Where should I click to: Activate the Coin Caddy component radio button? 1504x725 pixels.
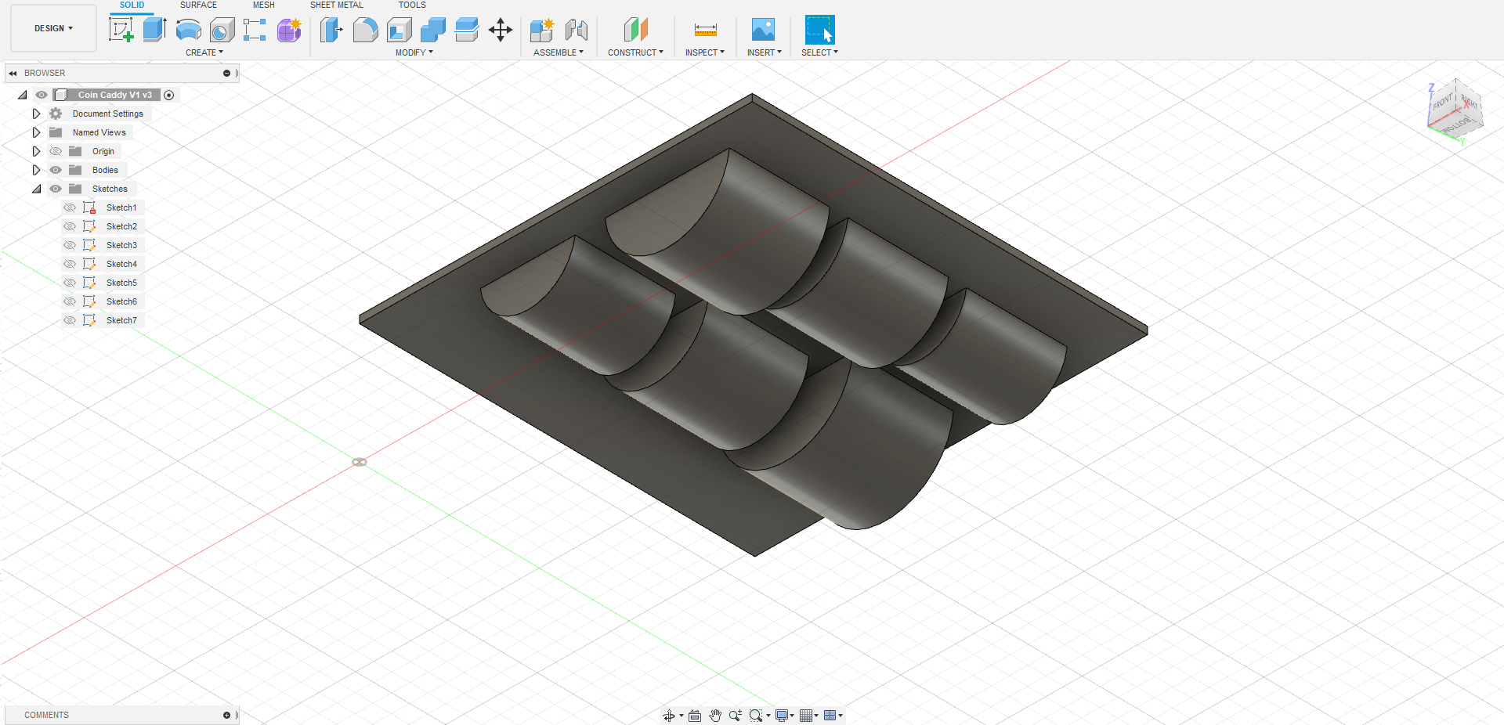pos(168,95)
